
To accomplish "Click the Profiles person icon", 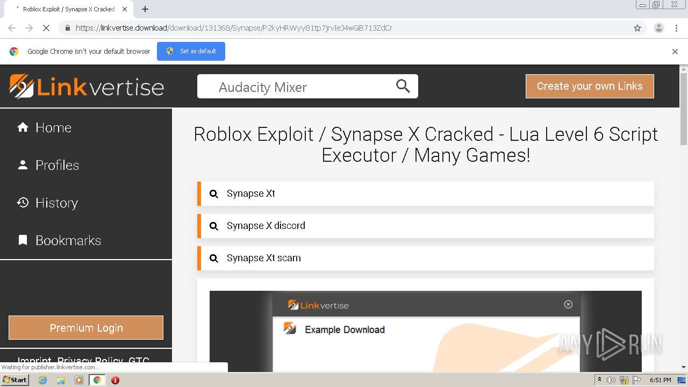I will (x=23, y=165).
